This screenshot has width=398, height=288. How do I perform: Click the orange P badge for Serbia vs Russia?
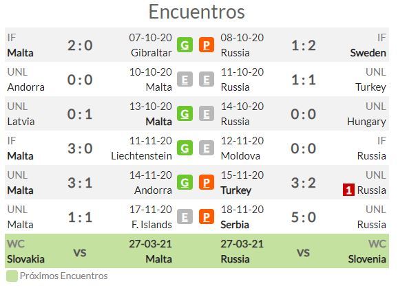[x=207, y=217]
